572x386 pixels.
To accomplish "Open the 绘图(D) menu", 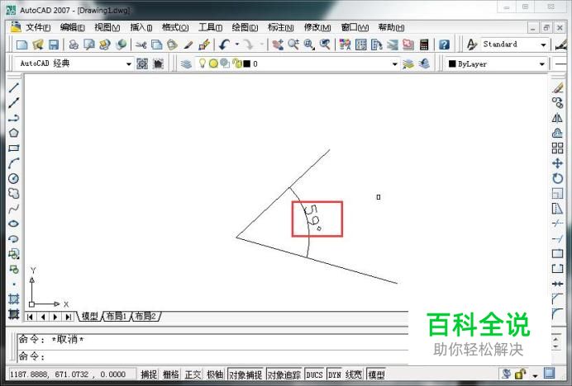I will [x=245, y=27].
